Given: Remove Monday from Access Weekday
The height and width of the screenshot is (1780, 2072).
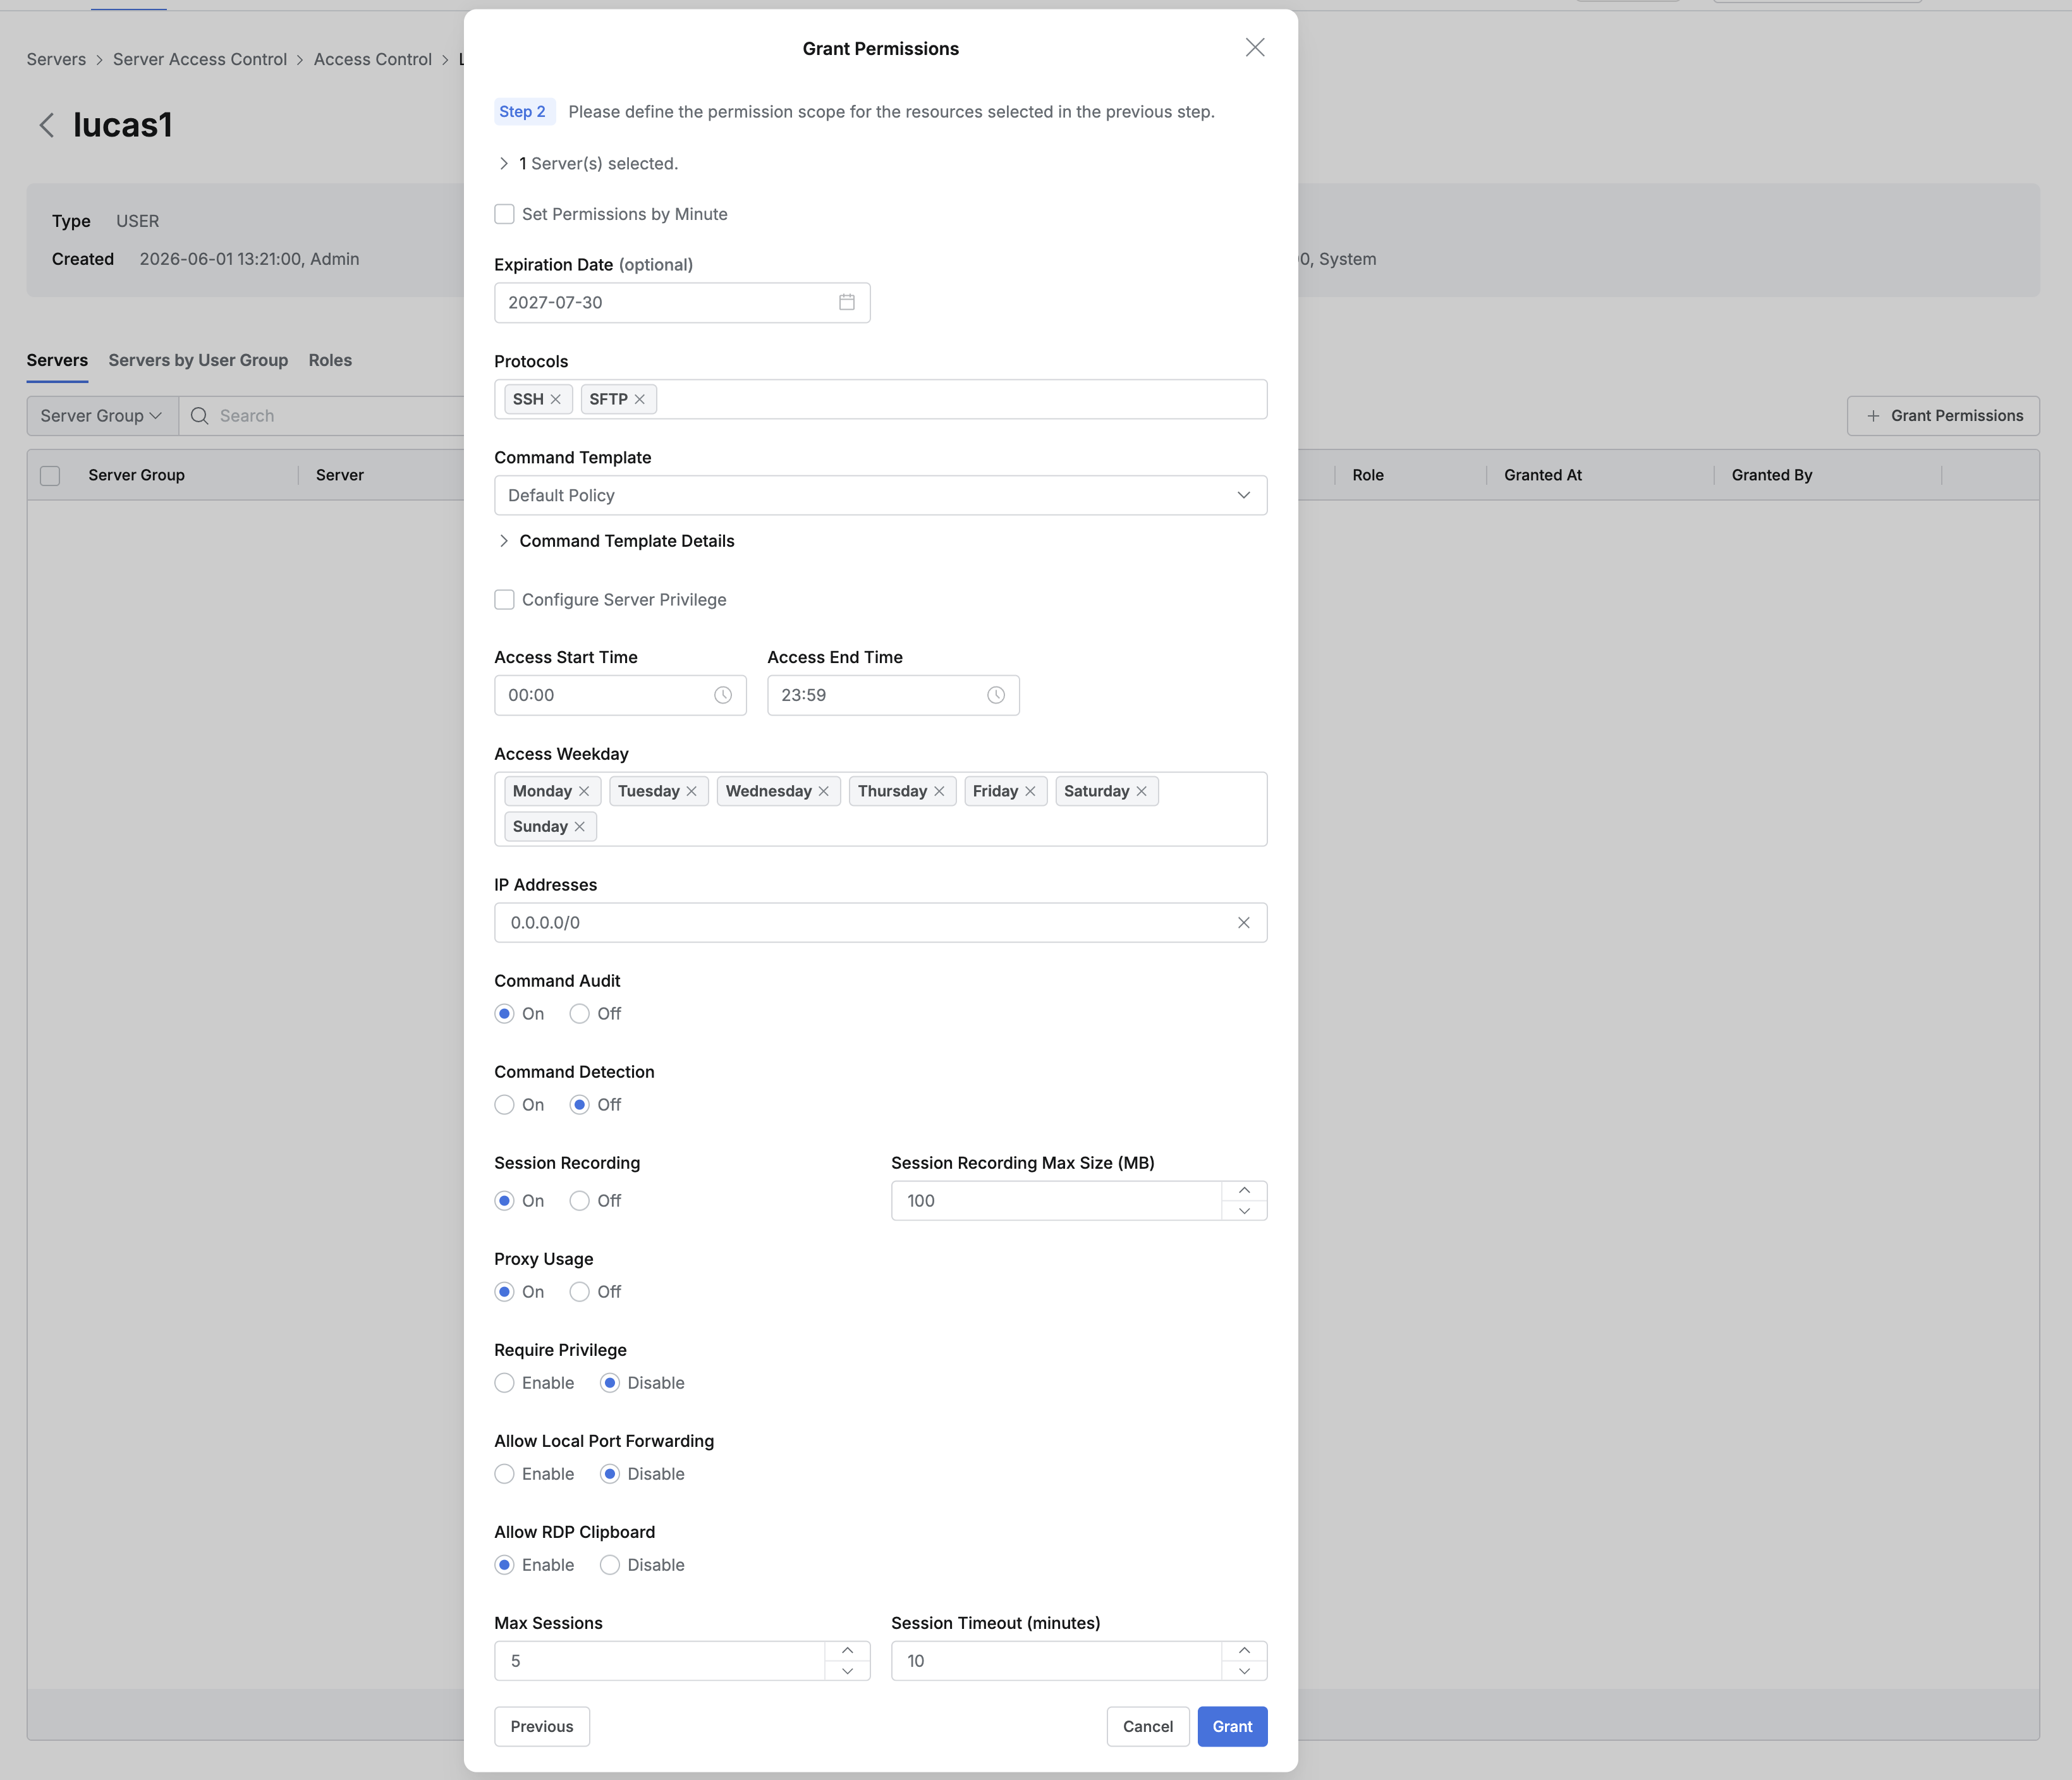Looking at the screenshot, I should (x=584, y=791).
